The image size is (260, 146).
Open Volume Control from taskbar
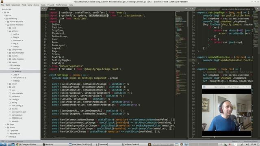[x=130, y=144]
